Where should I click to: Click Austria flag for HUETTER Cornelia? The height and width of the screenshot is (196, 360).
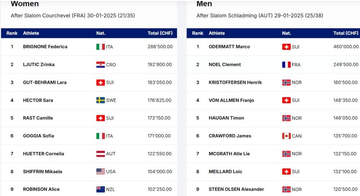pyautogui.click(x=100, y=154)
